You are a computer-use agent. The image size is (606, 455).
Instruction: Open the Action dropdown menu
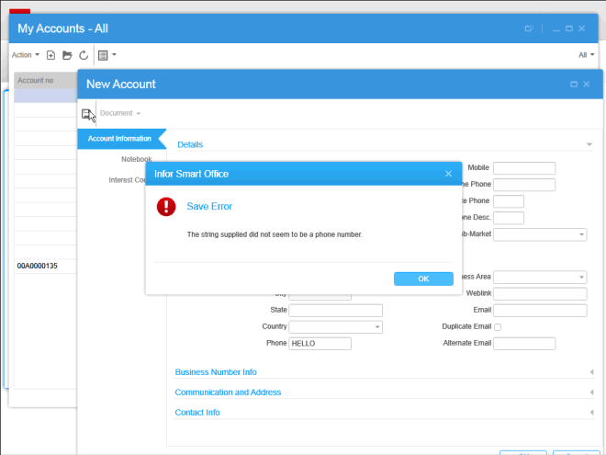click(25, 55)
